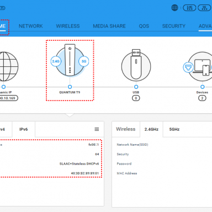Image resolution: width=212 pixels, height=212 pixels.
Task: Switch to the 2.4GHz wireless tab
Action: tap(151, 129)
